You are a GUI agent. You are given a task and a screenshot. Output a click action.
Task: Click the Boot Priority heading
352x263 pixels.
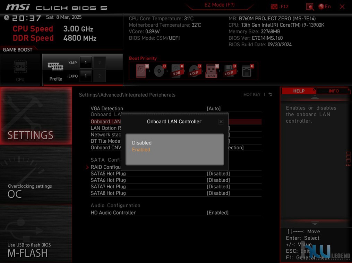143,58
